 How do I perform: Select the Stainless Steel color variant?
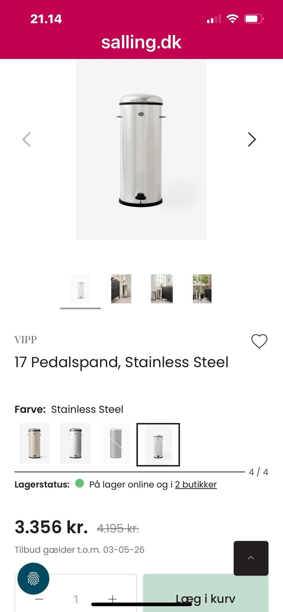[x=158, y=444]
